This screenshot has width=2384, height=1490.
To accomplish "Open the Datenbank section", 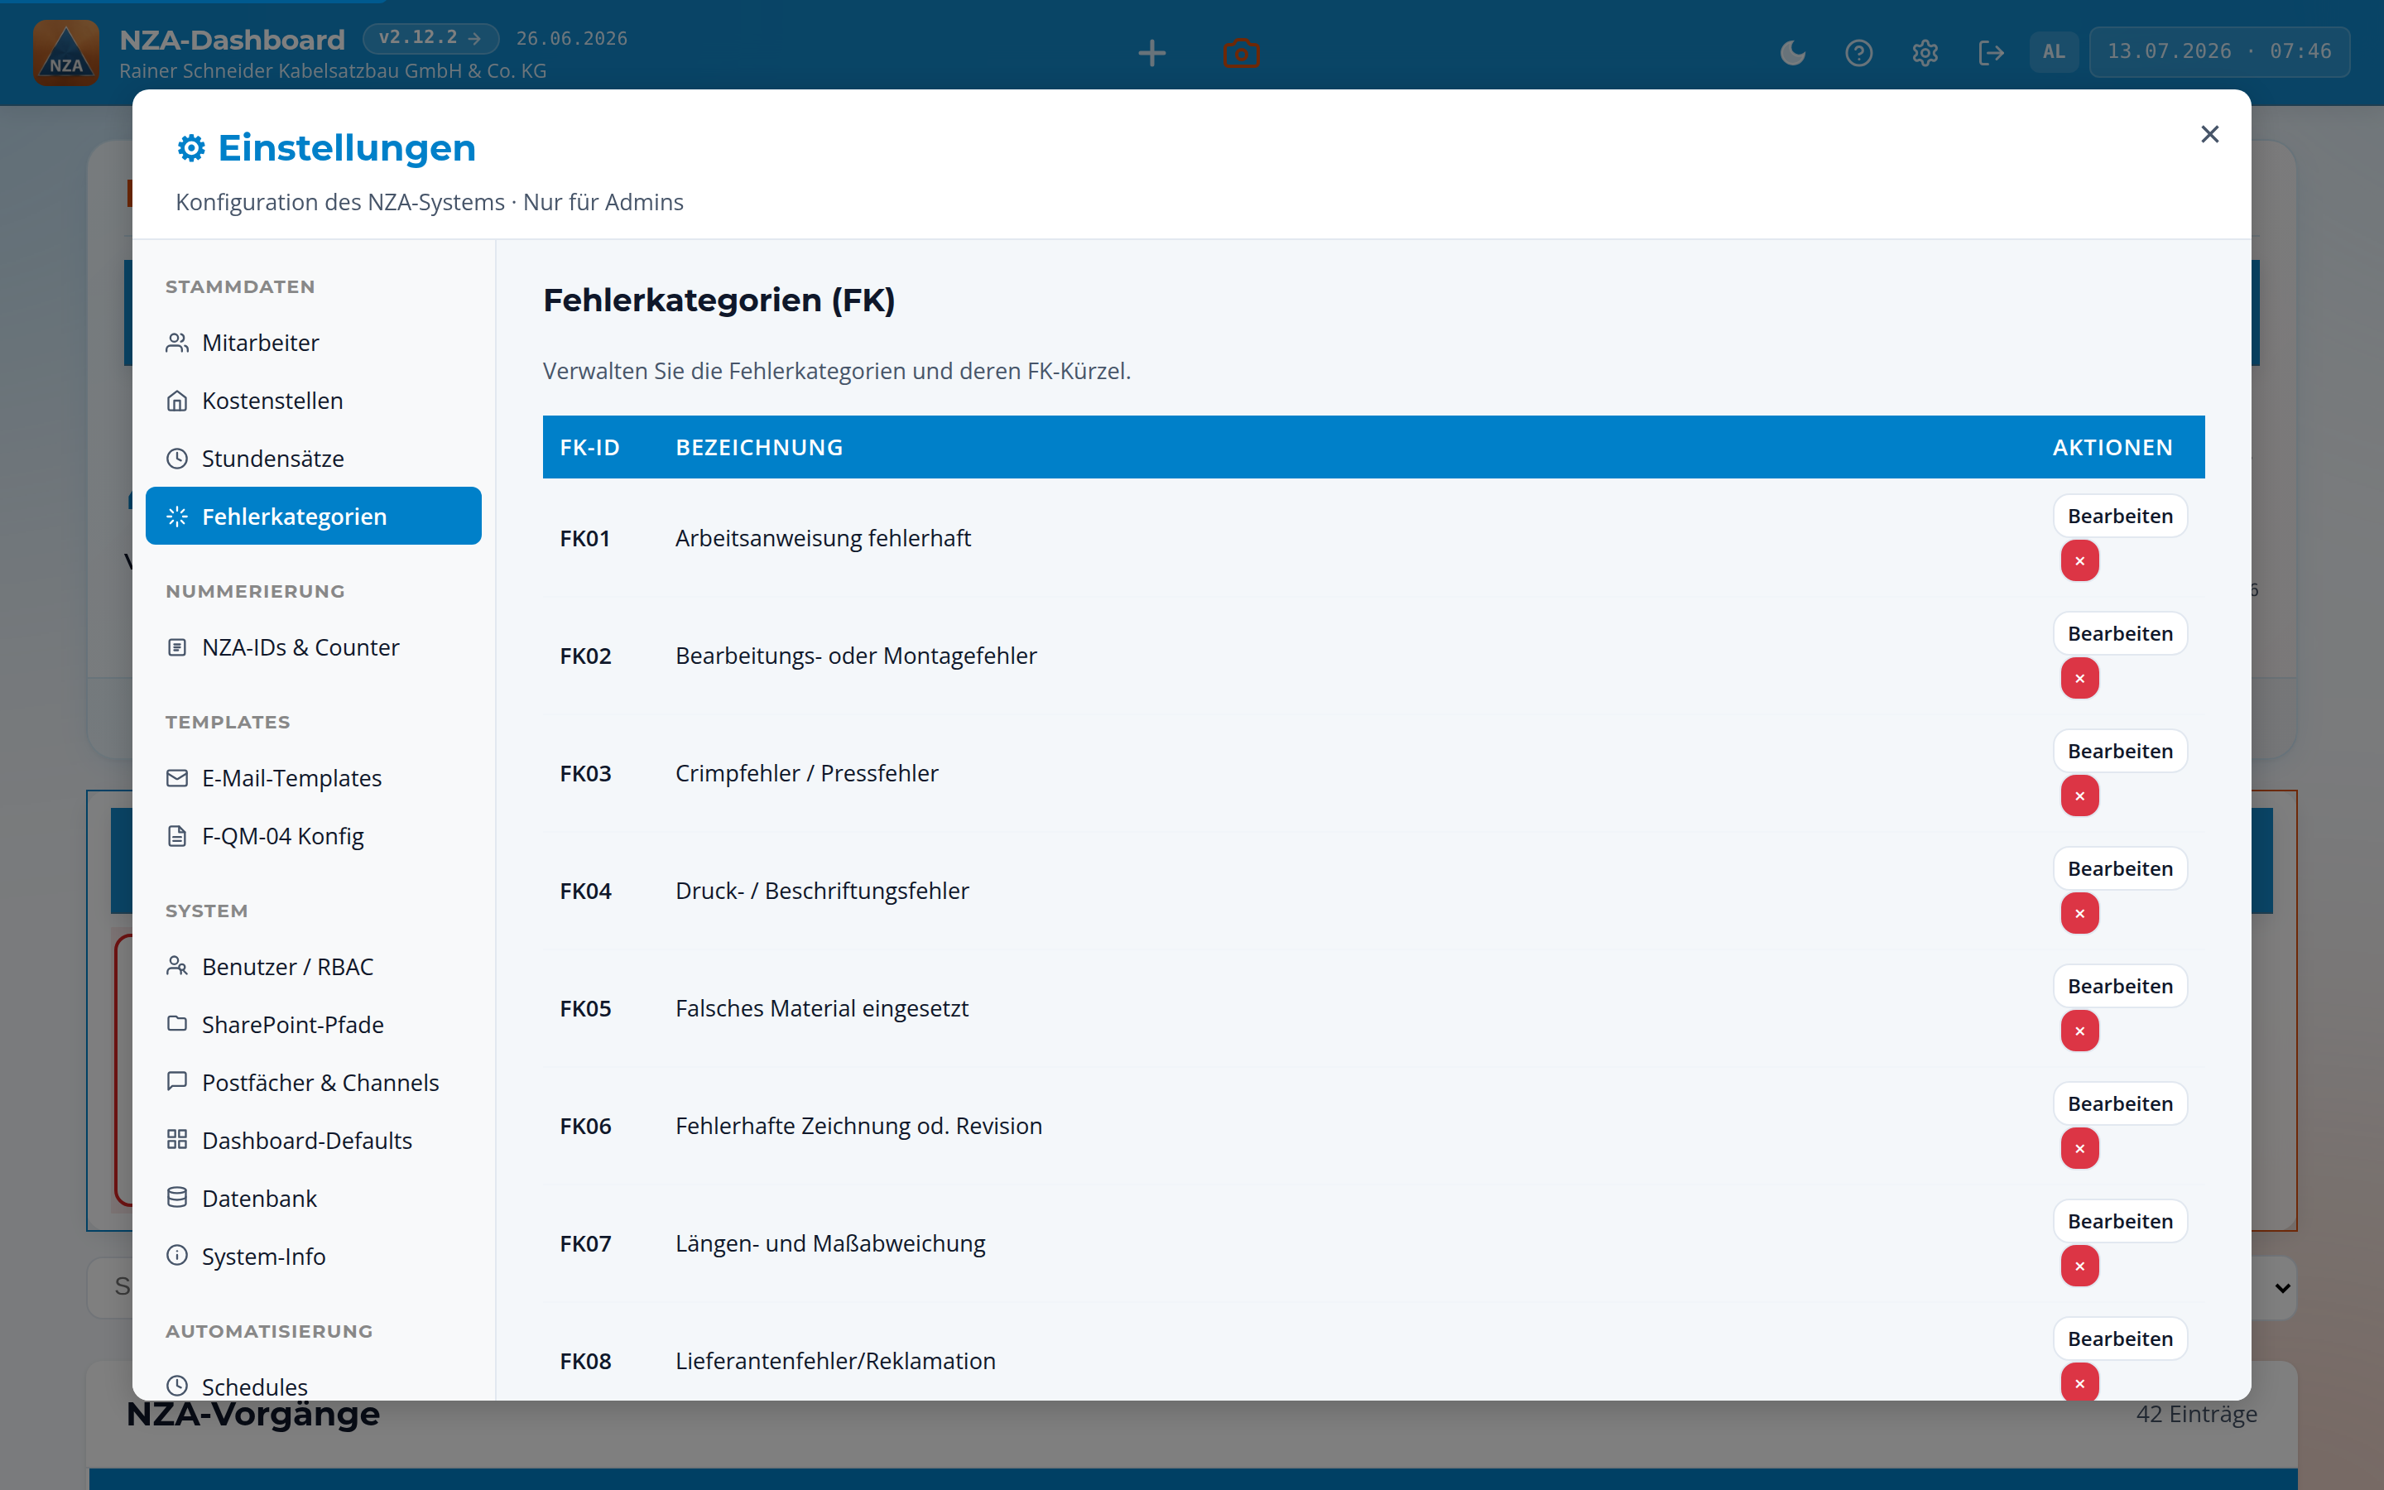I will (313, 1199).
